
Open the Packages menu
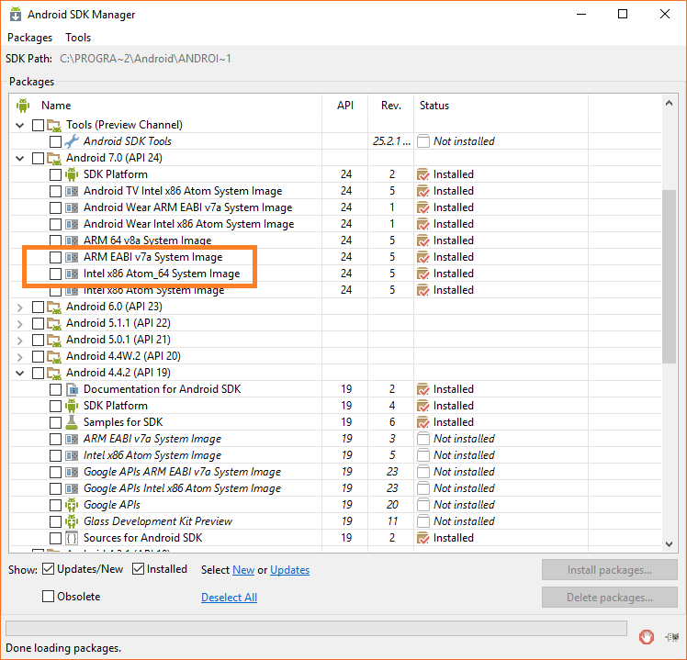30,38
